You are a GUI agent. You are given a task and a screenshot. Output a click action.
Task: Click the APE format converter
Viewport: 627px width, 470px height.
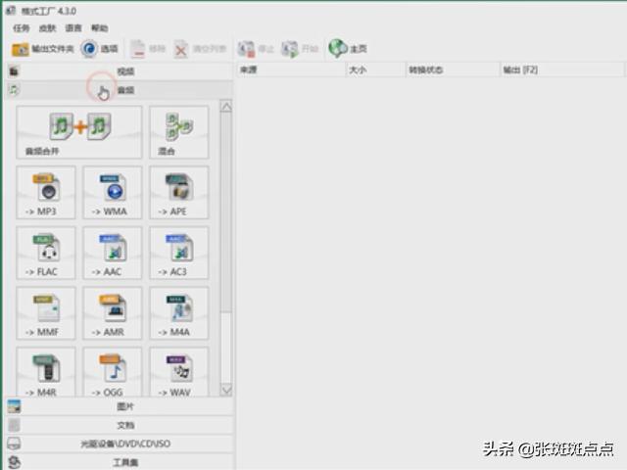178,192
